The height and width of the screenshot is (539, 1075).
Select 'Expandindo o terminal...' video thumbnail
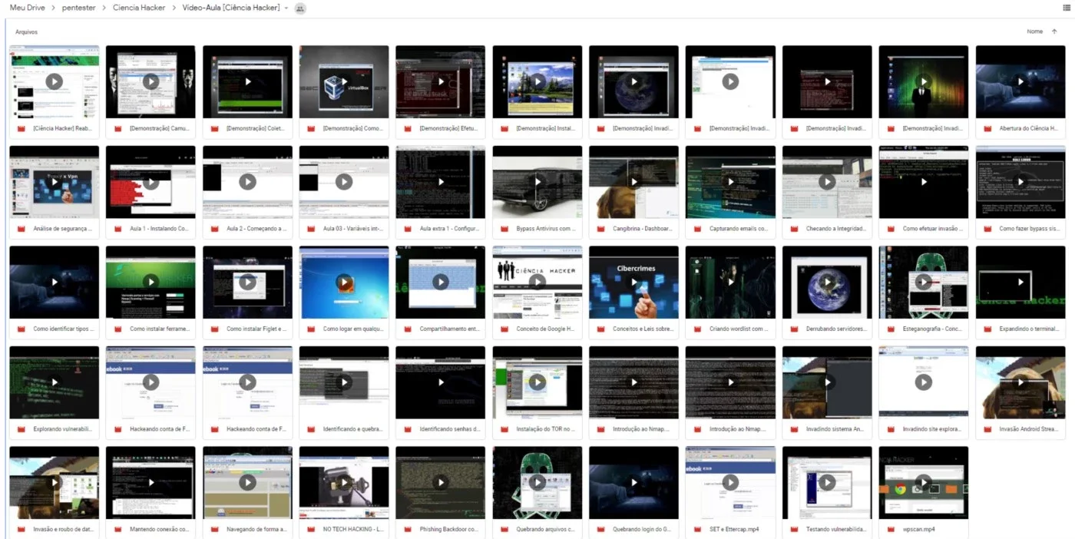[x=1020, y=282]
